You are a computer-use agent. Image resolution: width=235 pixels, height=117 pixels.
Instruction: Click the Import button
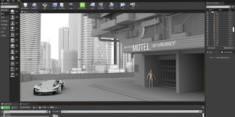pyautogui.click(x=15, y=107)
